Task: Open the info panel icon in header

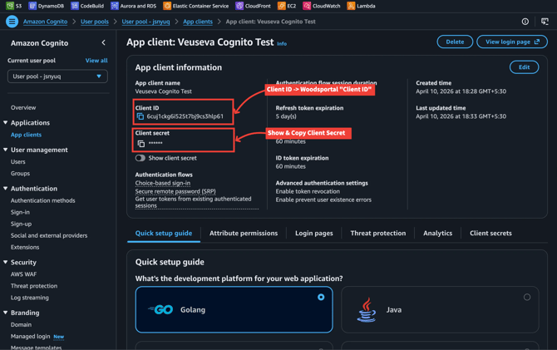Action: click(x=525, y=22)
